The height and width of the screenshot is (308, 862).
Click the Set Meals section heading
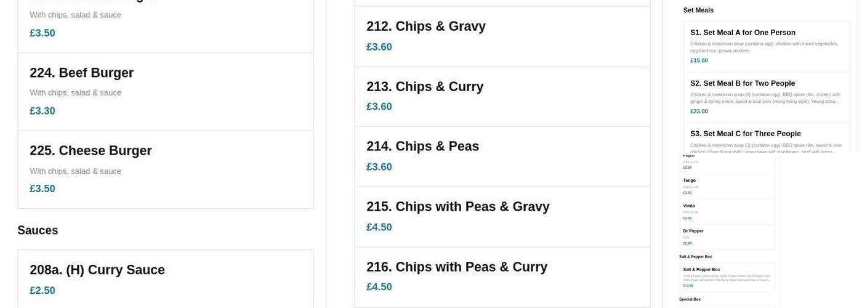point(698,10)
